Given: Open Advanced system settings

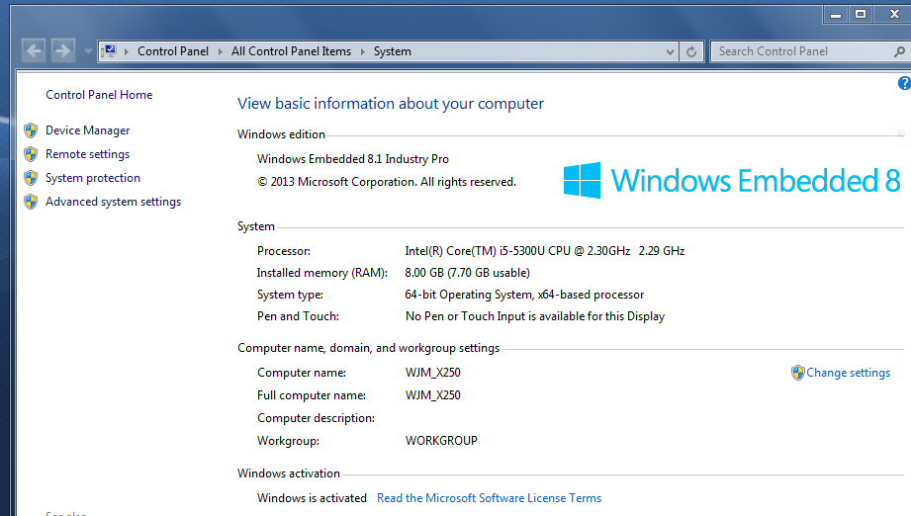Looking at the screenshot, I should point(113,202).
